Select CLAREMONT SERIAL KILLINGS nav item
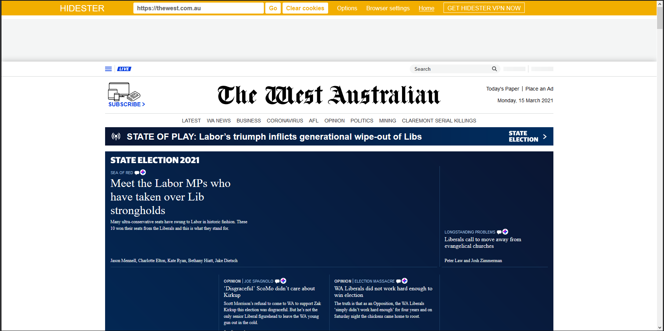 click(439, 121)
